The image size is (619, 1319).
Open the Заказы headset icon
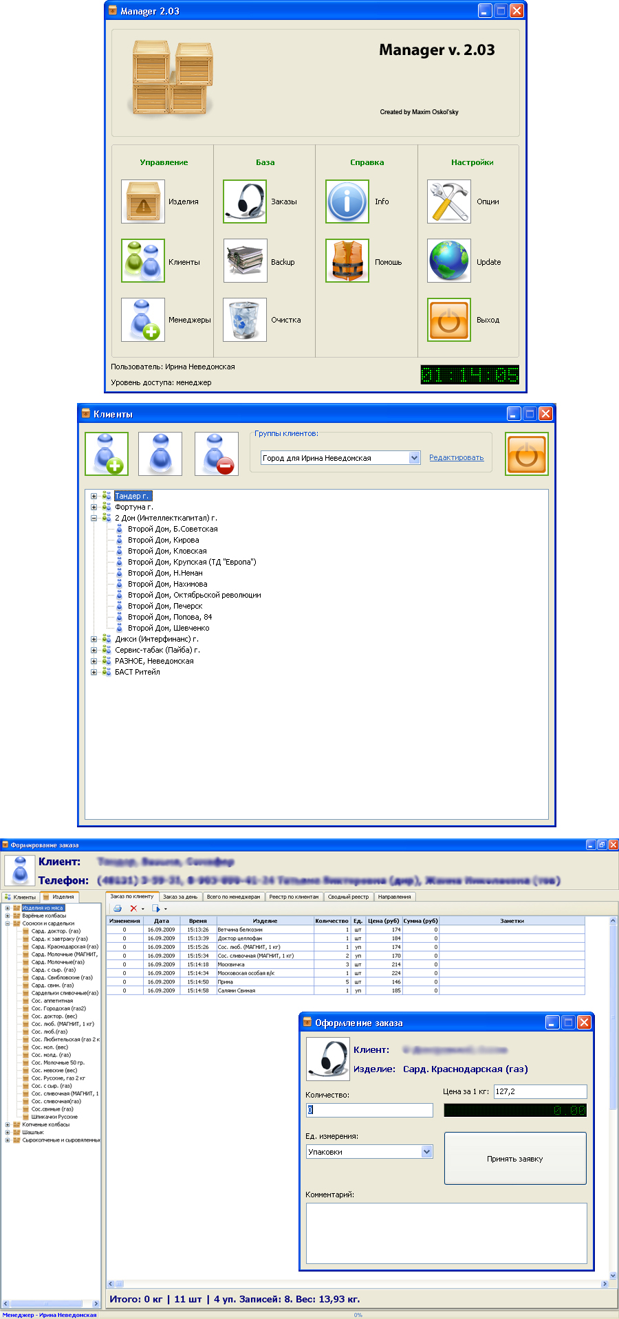click(x=245, y=201)
